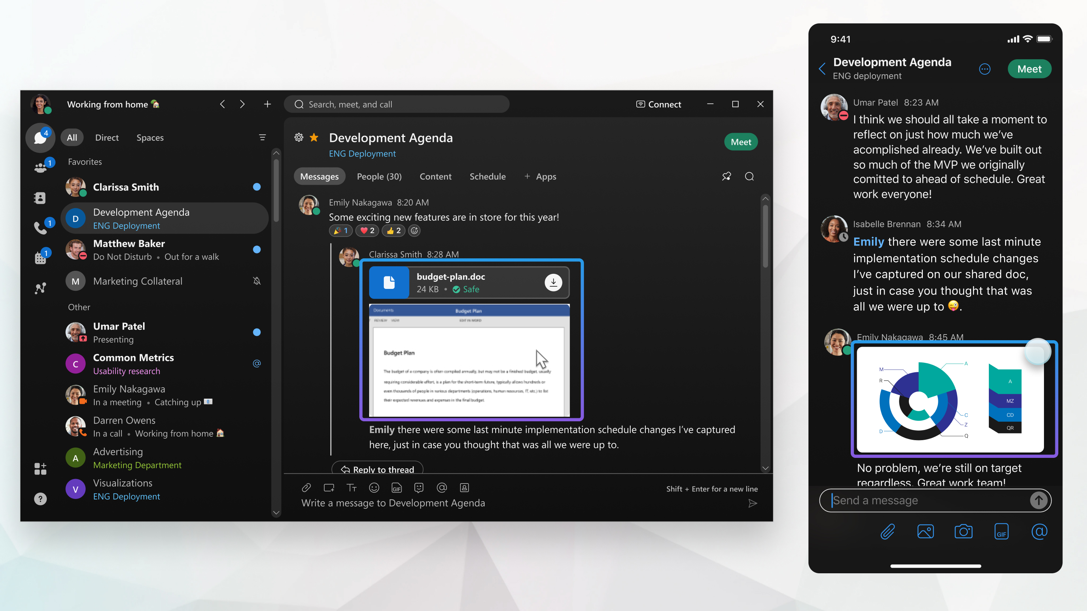The image size is (1087, 611).
Task: Click the camera icon in mobile compose bar
Action: point(963,532)
